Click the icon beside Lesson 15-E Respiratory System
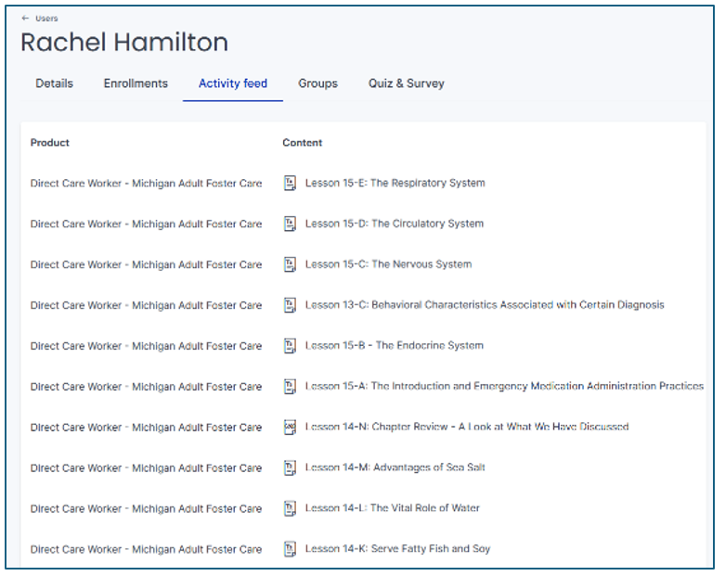 point(290,184)
